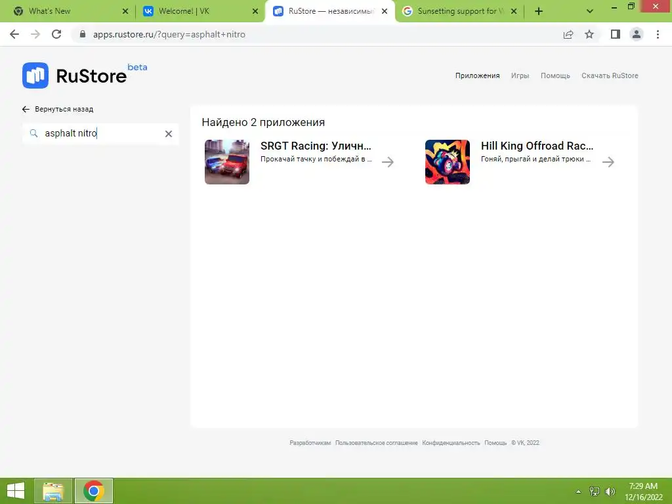Viewport: 672px width, 504px height.
Task: Close the RuStore tab
Action: [x=385, y=11]
